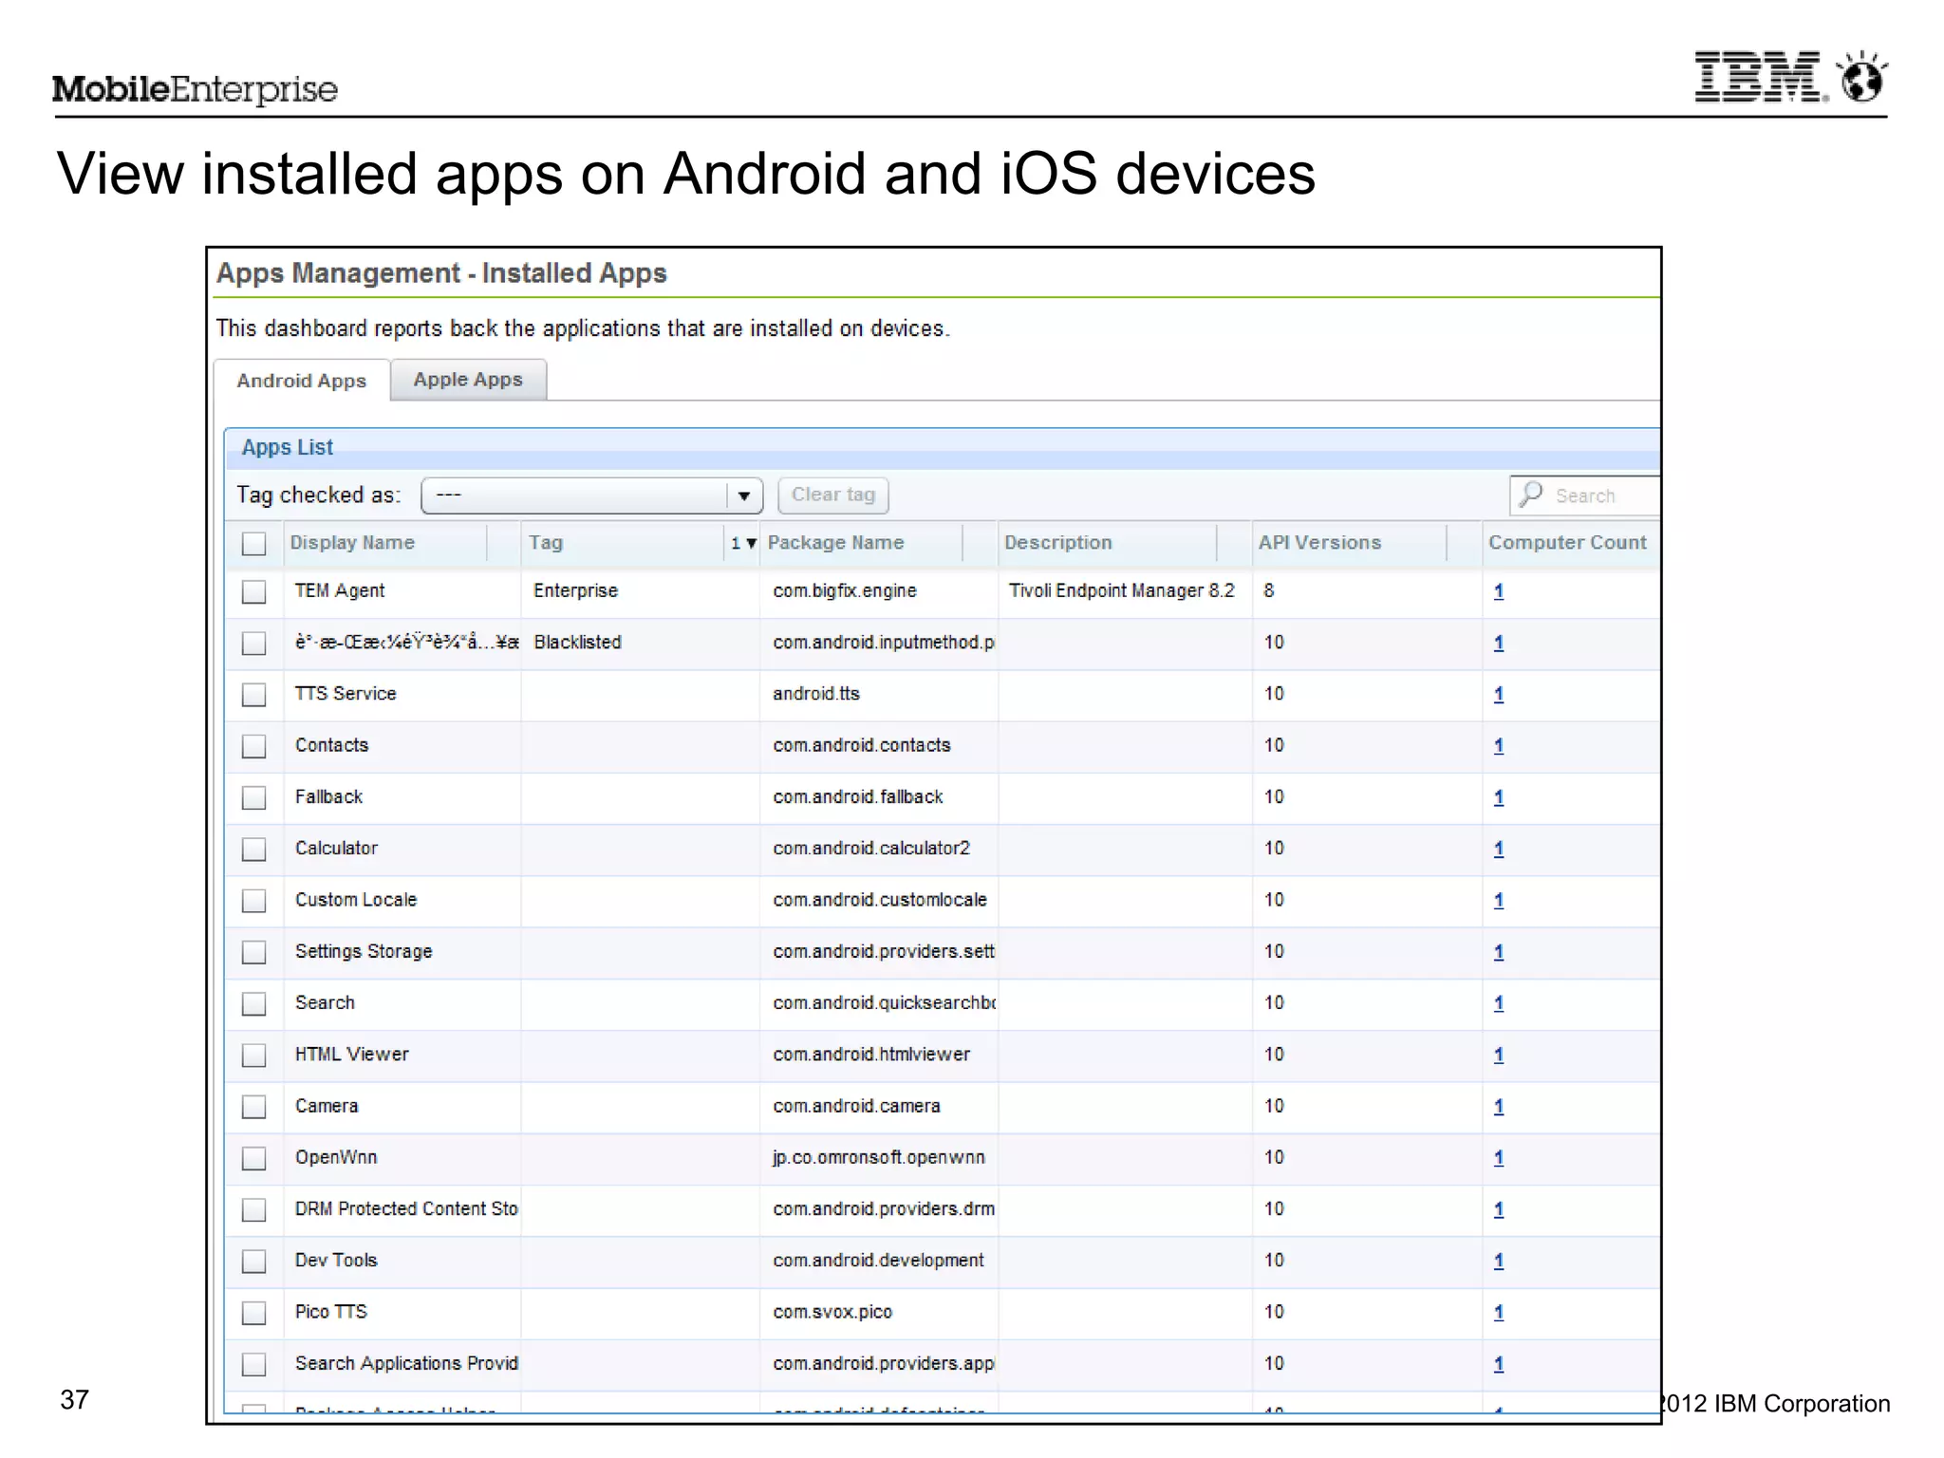Click the 'Settings Storage' display name
The width and height of the screenshot is (1944, 1458).
[x=364, y=951]
